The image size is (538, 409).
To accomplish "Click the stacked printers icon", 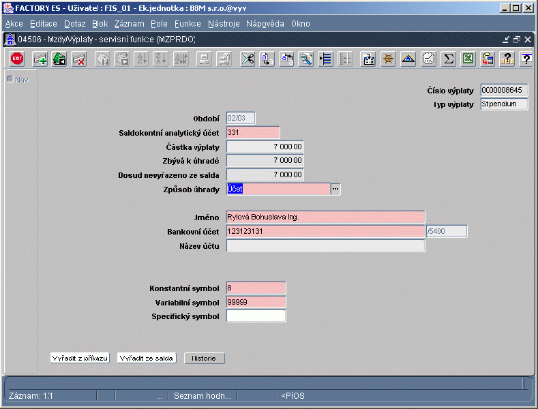I will click(224, 59).
